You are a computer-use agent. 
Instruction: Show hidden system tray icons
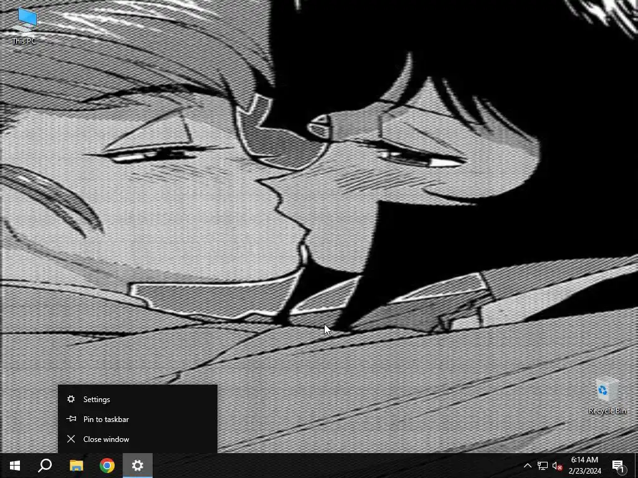click(527, 466)
